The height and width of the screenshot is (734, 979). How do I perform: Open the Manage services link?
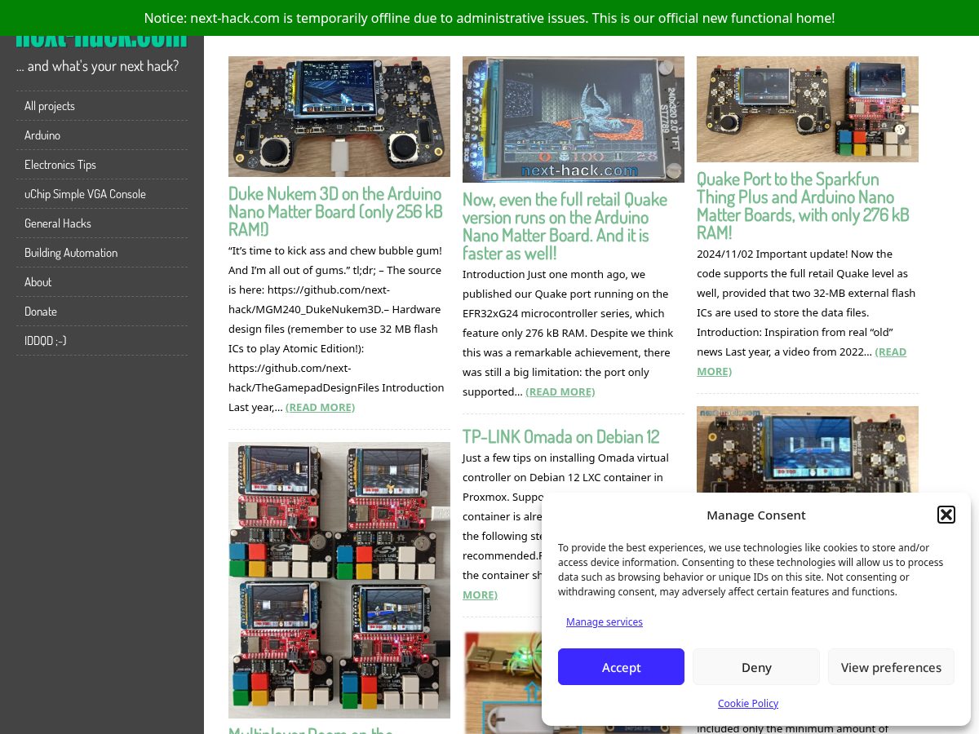pyautogui.click(x=605, y=622)
